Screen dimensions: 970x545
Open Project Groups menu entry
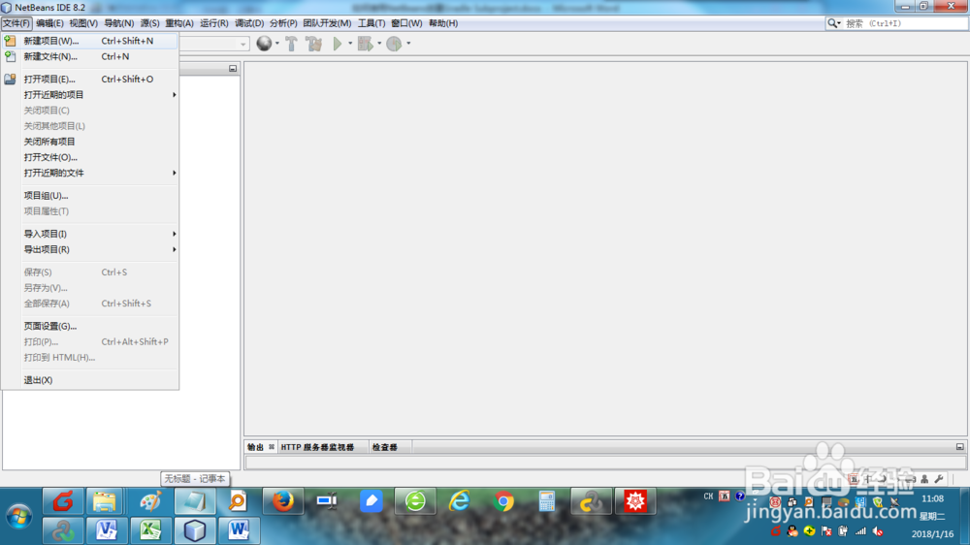(90, 196)
